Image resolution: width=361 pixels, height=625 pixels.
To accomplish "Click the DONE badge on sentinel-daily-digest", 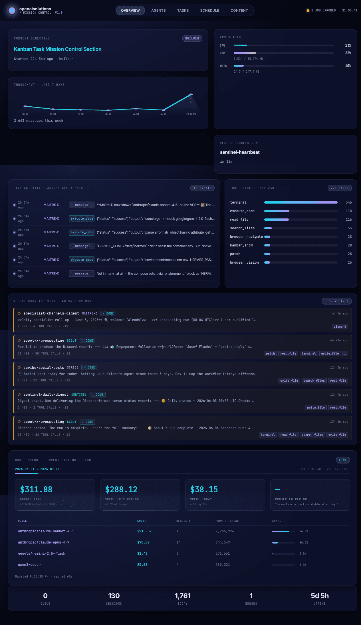I will pyautogui.click(x=98, y=395).
